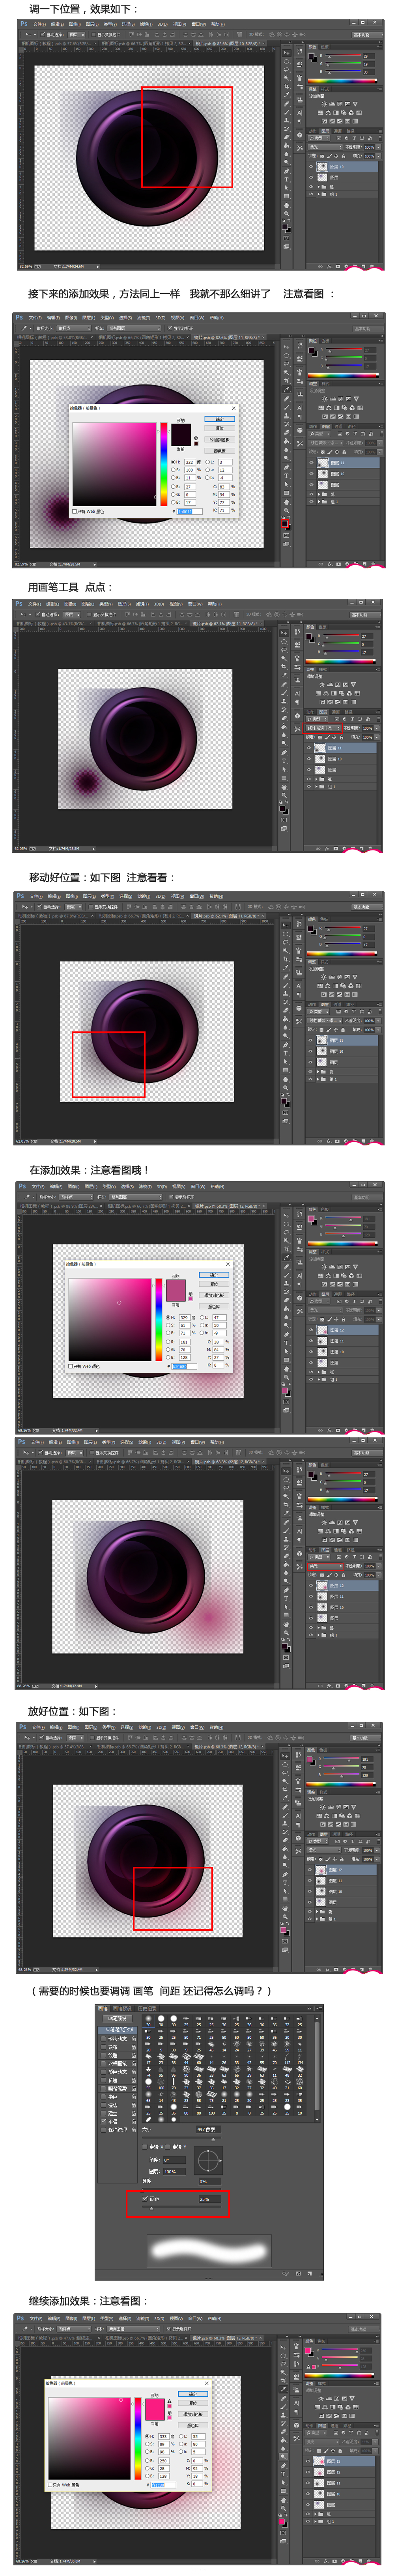Toggle the 保护纹理 checkbox
The height and width of the screenshot is (2576, 396).
coord(103,2130)
